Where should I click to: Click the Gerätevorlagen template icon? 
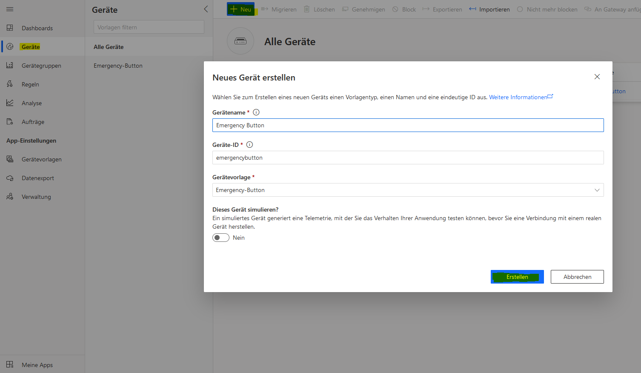click(x=10, y=159)
